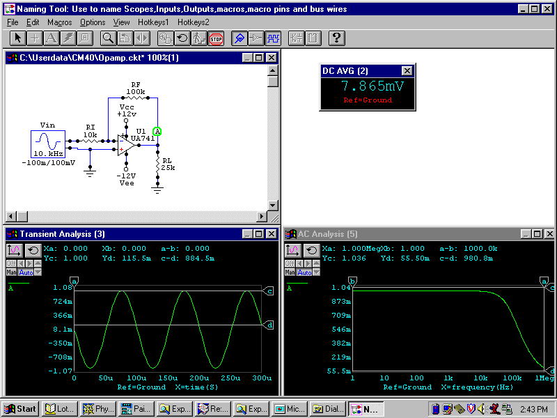Toggle Auto mode in Transient Analysis
The width and height of the screenshot is (557, 418).
[x=26, y=272]
